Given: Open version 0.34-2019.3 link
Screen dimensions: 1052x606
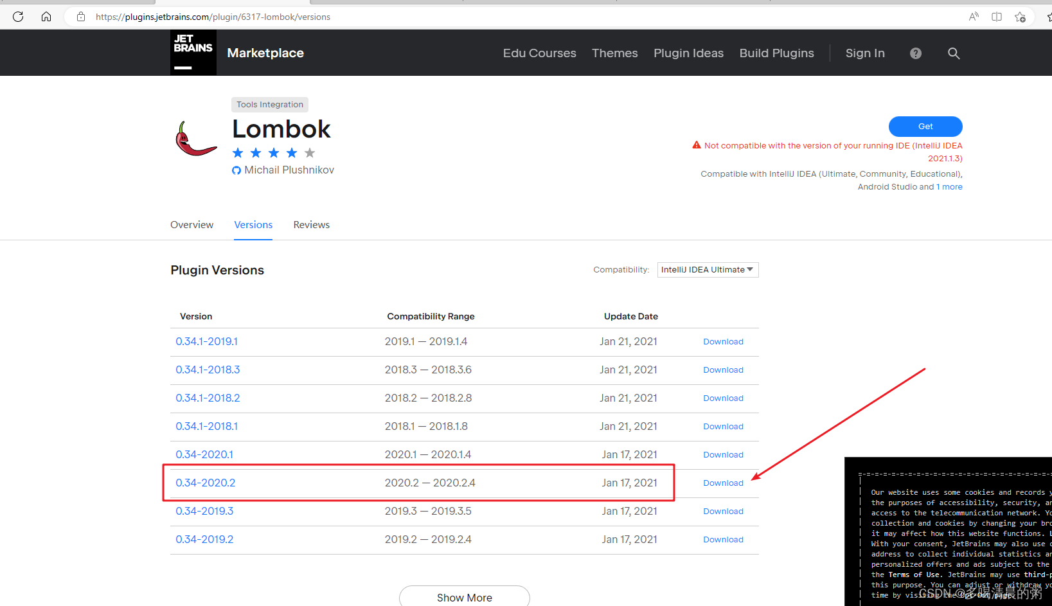Looking at the screenshot, I should pyautogui.click(x=204, y=512).
